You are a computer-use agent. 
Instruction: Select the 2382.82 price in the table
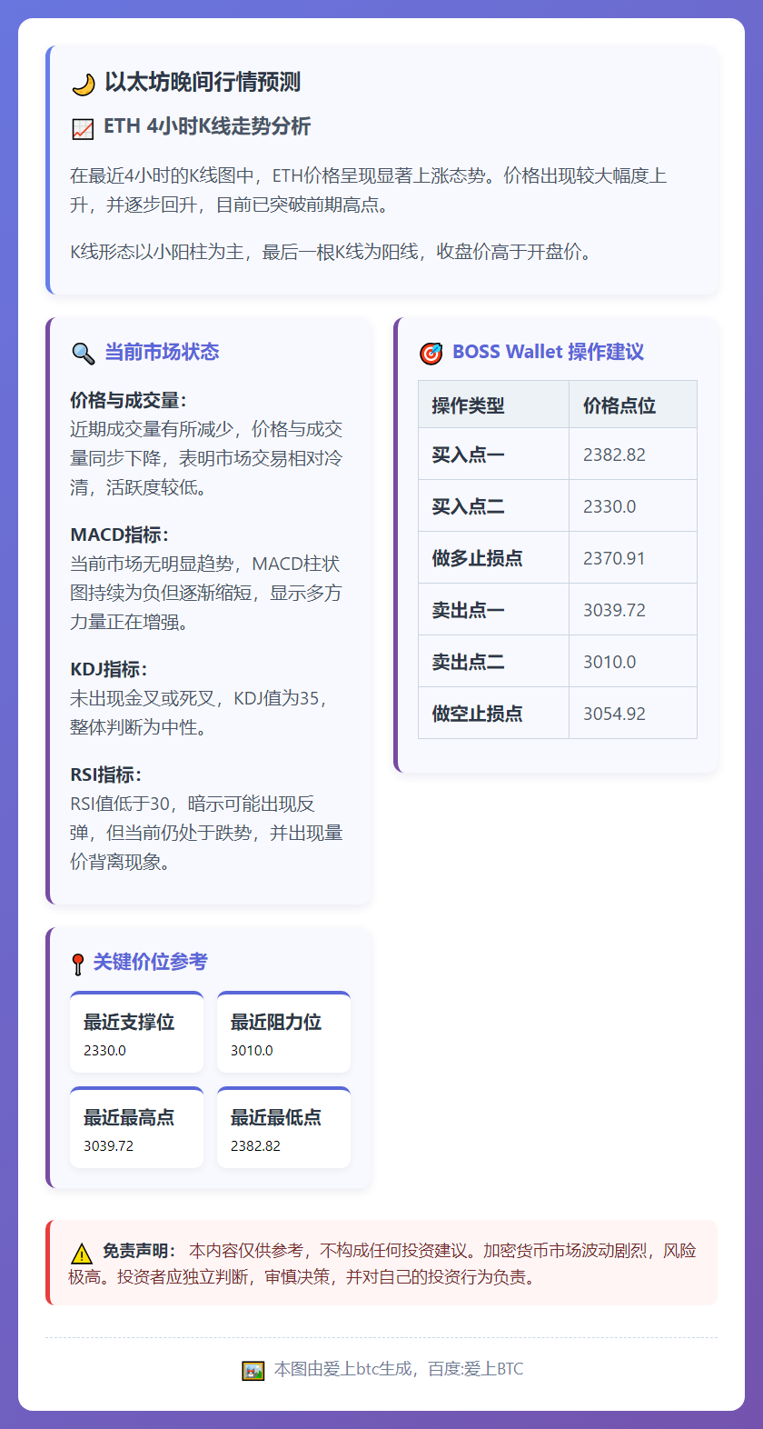tap(614, 455)
